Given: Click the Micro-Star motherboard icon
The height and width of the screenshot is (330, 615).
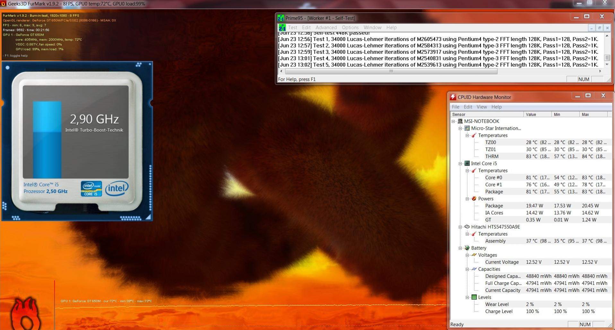Looking at the screenshot, I should tap(467, 128).
